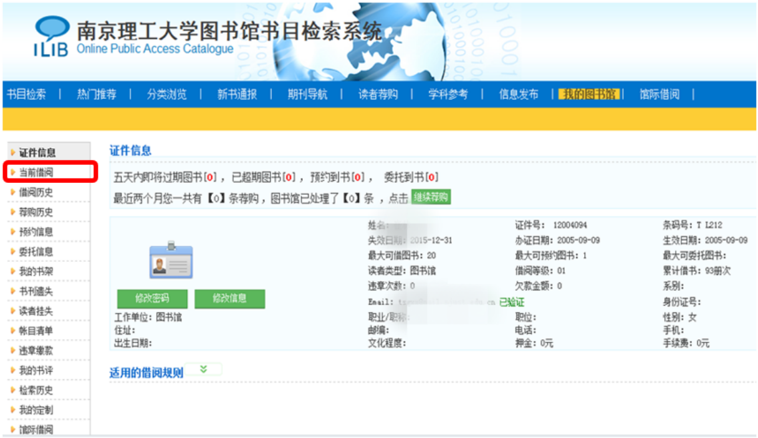Select 证件信息 in the sidebar
Viewport: 758px width, 438px height.
(37, 153)
